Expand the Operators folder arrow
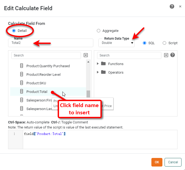This screenshot has height=170, width=185. click(98, 72)
